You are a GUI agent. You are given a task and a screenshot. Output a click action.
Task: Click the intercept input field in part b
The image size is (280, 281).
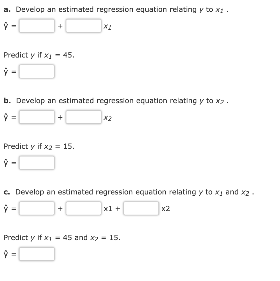[x=36, y=117]
